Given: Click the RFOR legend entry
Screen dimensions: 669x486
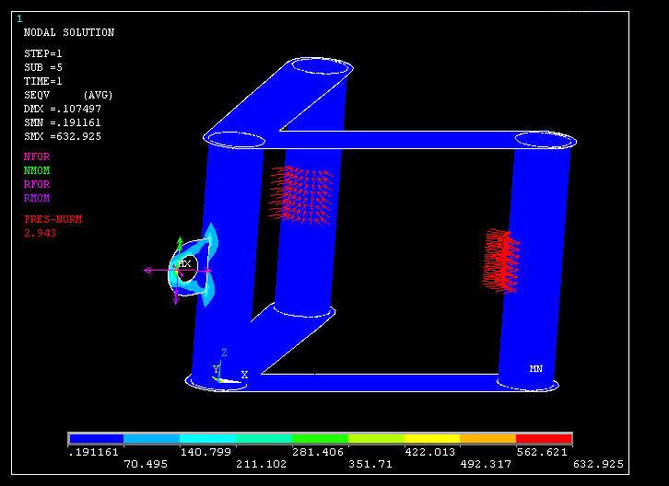Looking at the screenshot, I should [x=37, y=184].
